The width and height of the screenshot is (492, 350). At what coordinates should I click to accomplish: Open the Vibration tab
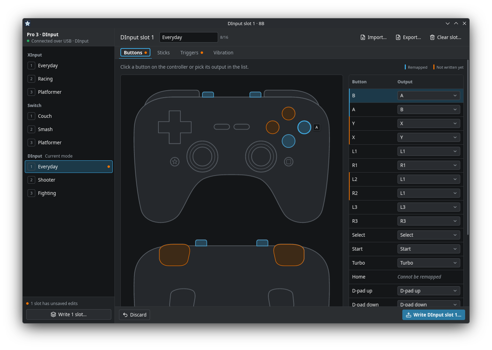223,53
